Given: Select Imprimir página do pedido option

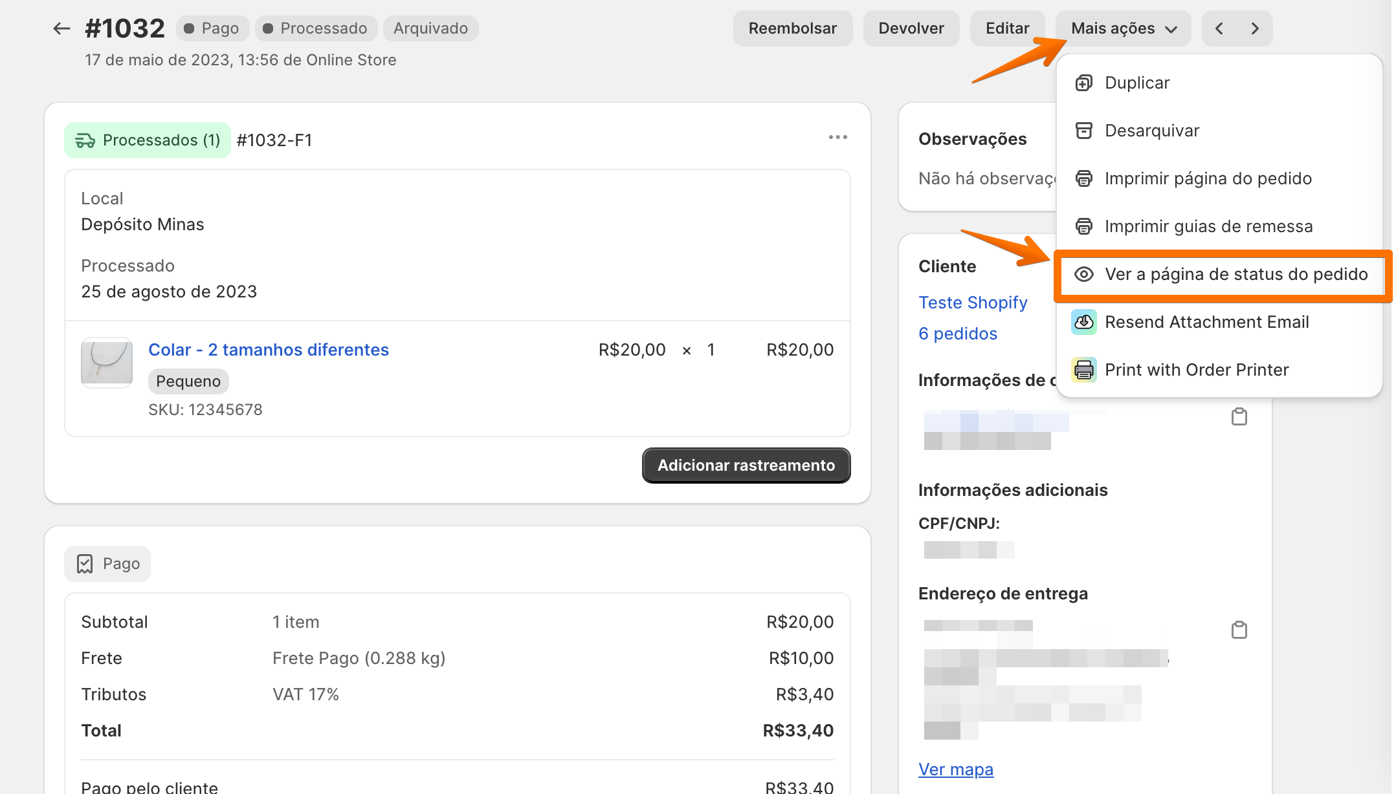Looking at the screenshot, I should click(1208, 178).
